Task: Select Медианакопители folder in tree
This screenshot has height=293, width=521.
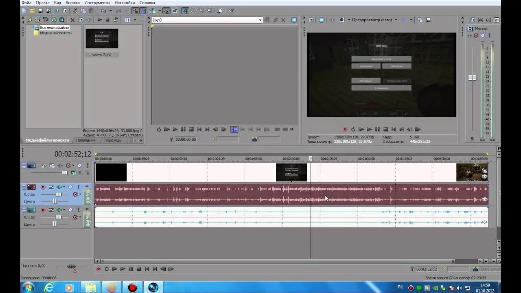Action: pos(55,33)
